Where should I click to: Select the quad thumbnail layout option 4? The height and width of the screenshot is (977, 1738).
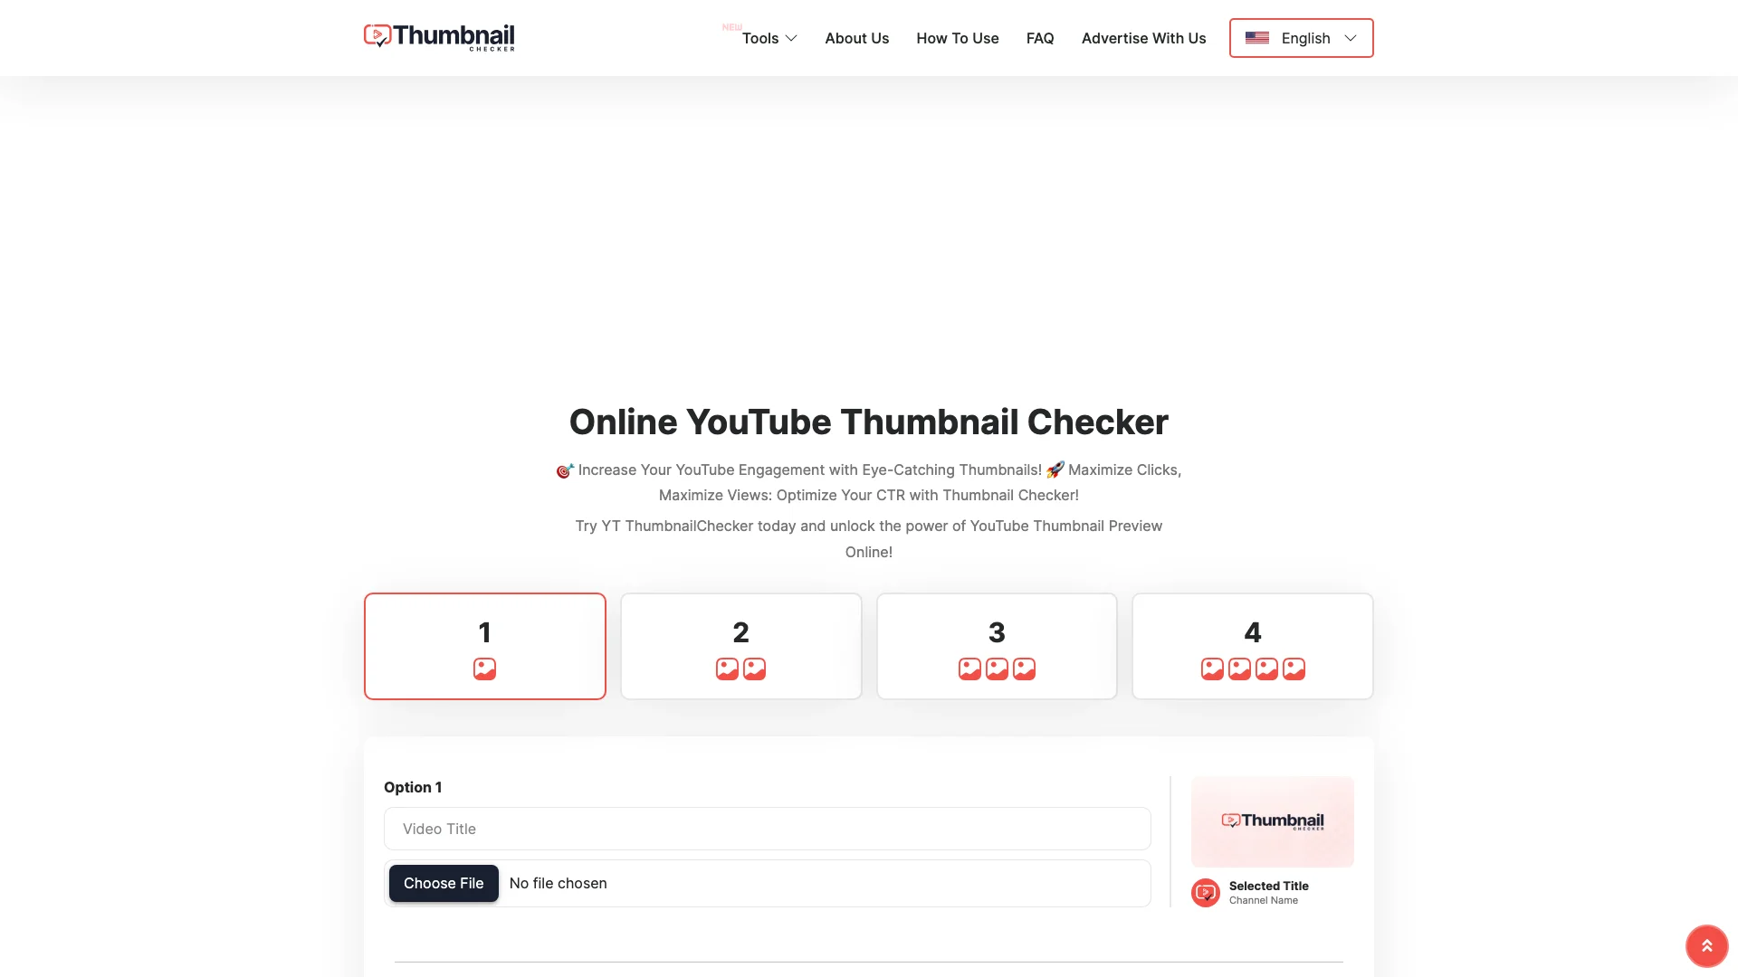point(1251,644)
